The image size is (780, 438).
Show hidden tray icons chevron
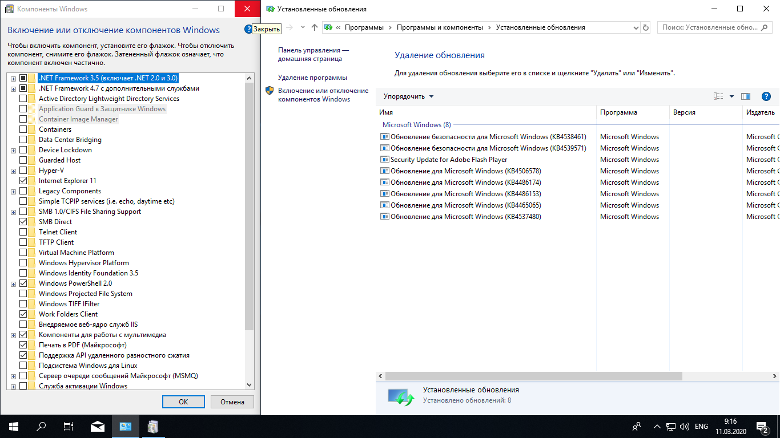[x=657, y=427]
